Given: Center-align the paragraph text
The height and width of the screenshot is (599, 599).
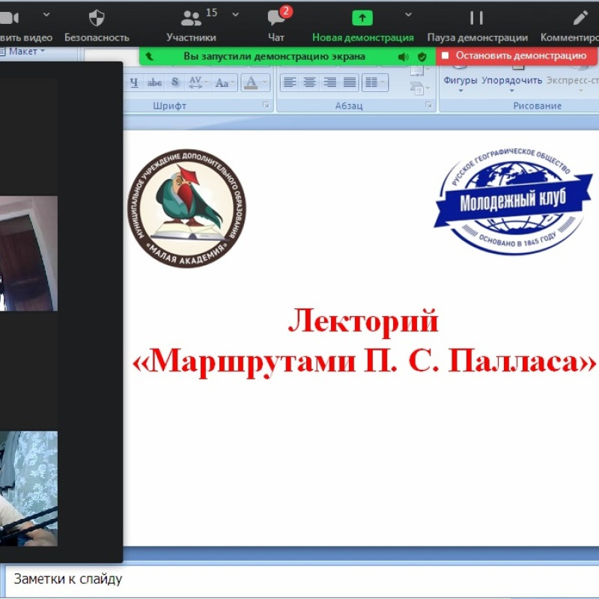Looking at the screenshot, I should click(310, 82).
